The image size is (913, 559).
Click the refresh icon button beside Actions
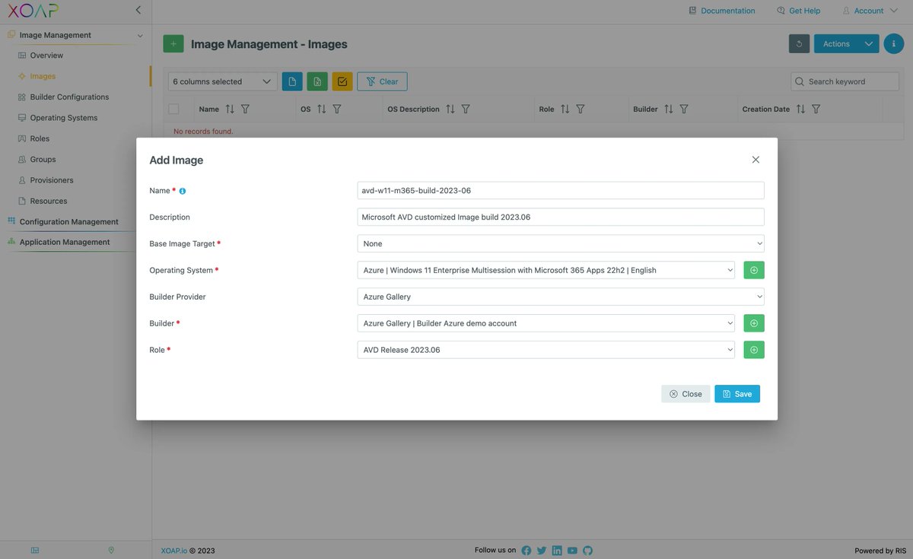(799, 44)
